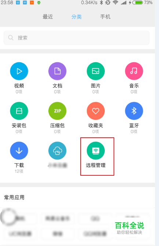Open the 压缩包 ZIP category
This screenshot has width=159, height=246.
click(x=57, y=111)
